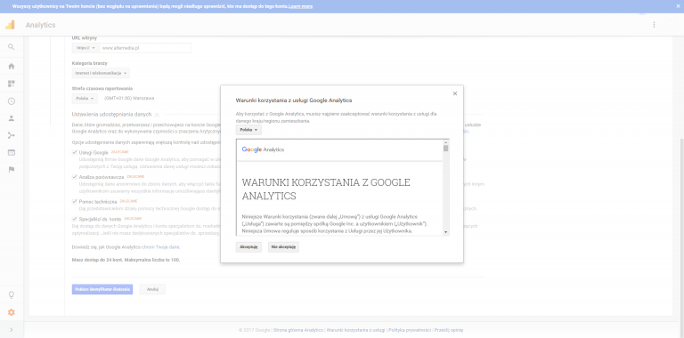Click the Akceptuję button
The height and width of the screenshot is (338, 684).
(248, 247)
